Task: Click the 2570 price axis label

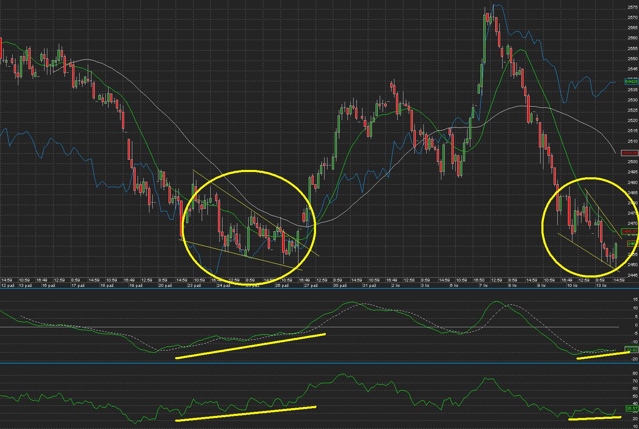Action: [x=632, y=18]
